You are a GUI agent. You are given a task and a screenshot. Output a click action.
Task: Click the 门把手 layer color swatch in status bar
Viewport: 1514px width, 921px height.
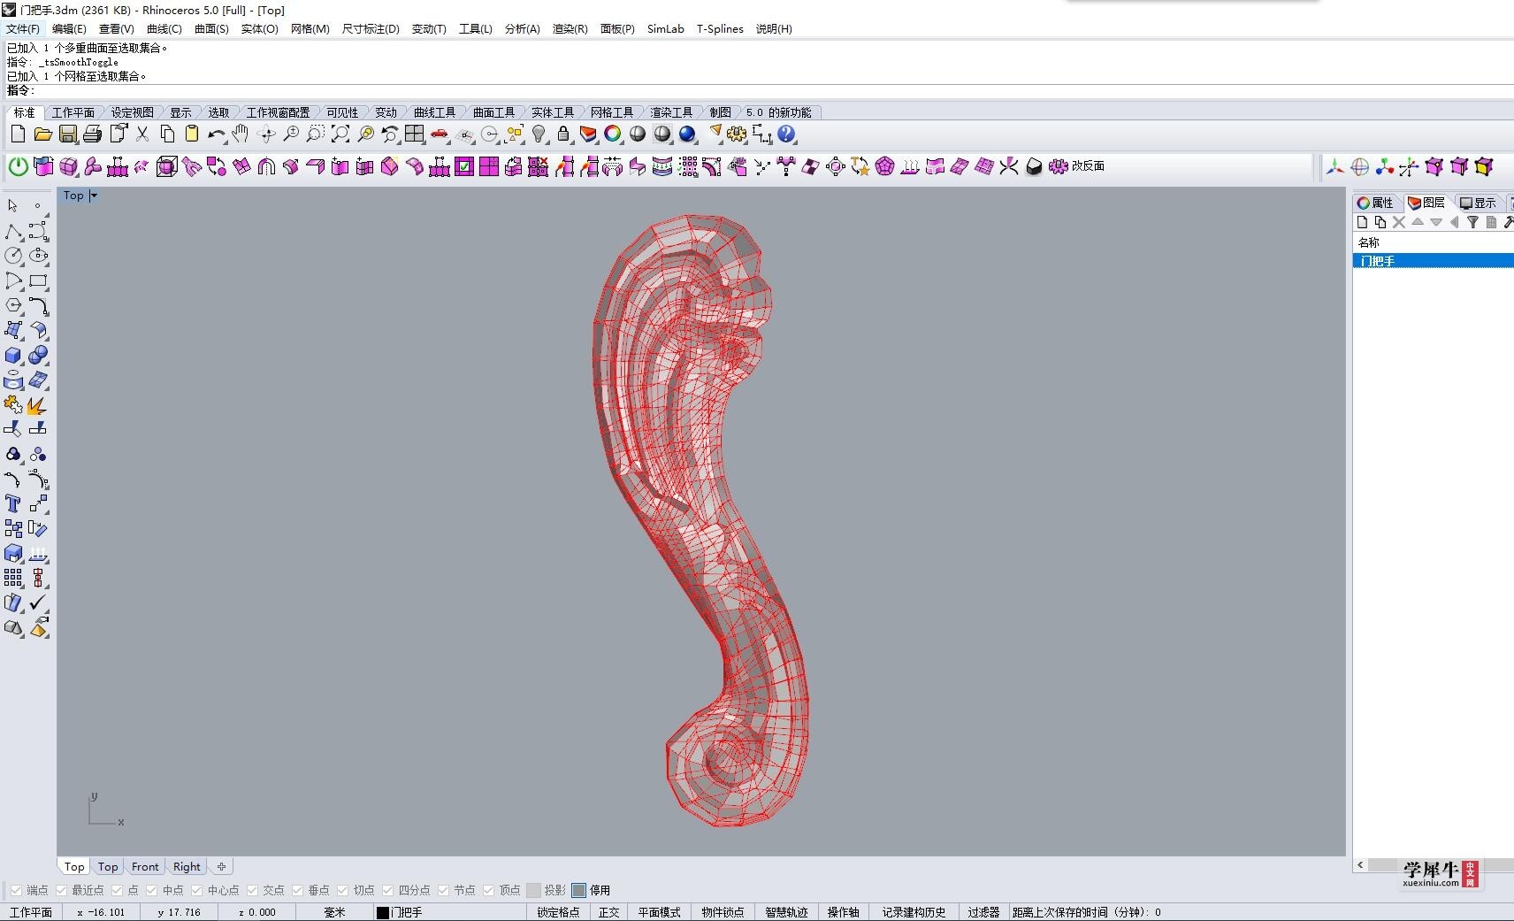click(383, 912)
